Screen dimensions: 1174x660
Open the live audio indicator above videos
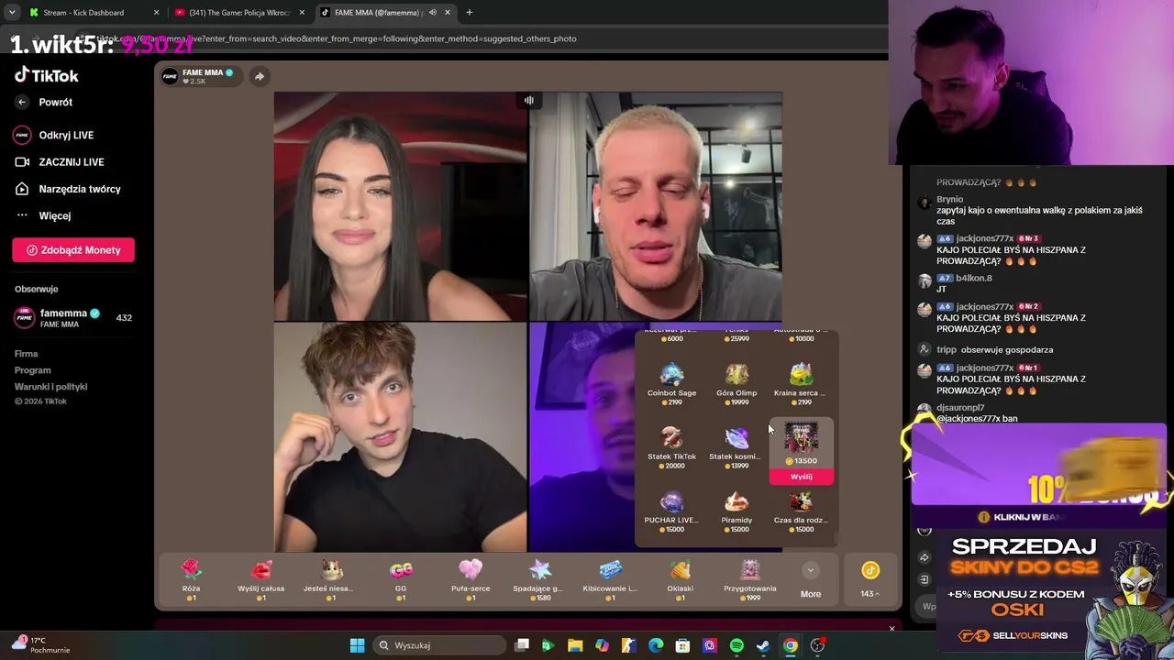(x=528, y=100)
